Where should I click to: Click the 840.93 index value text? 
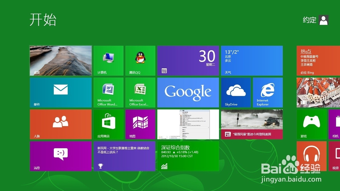(166, 152)
